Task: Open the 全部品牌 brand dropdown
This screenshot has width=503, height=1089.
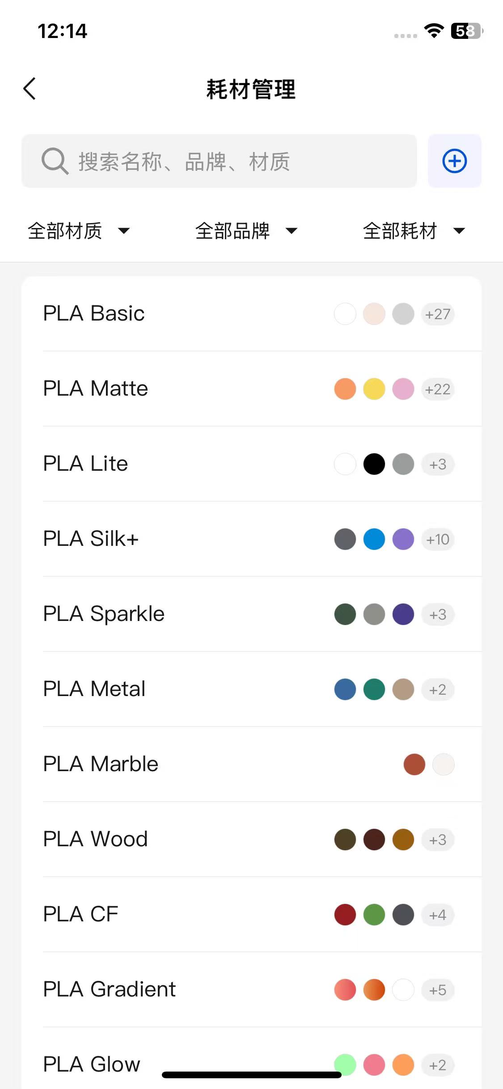Action: tap(246, 231)
